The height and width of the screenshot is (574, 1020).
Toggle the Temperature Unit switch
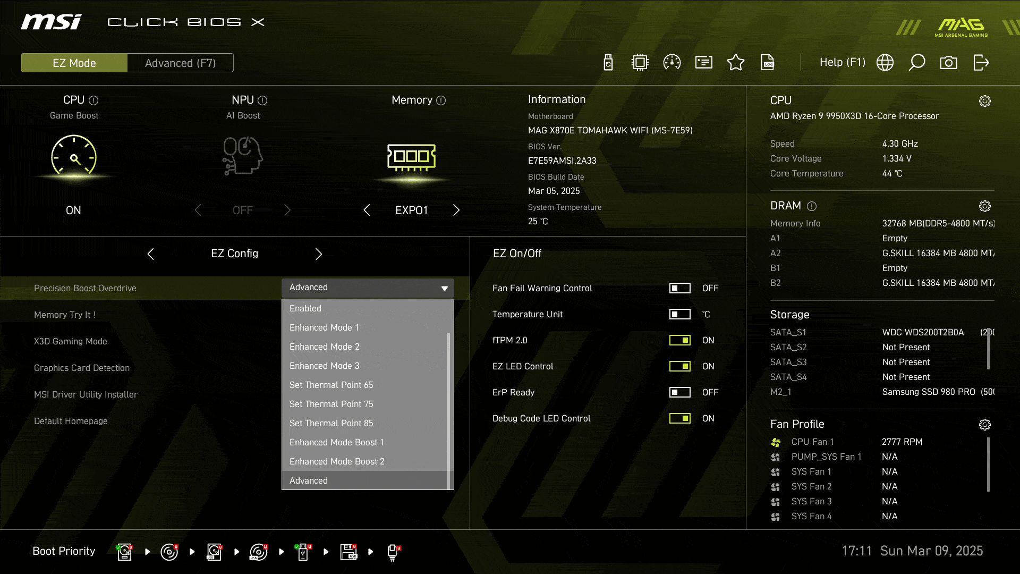tap(679, 314)
